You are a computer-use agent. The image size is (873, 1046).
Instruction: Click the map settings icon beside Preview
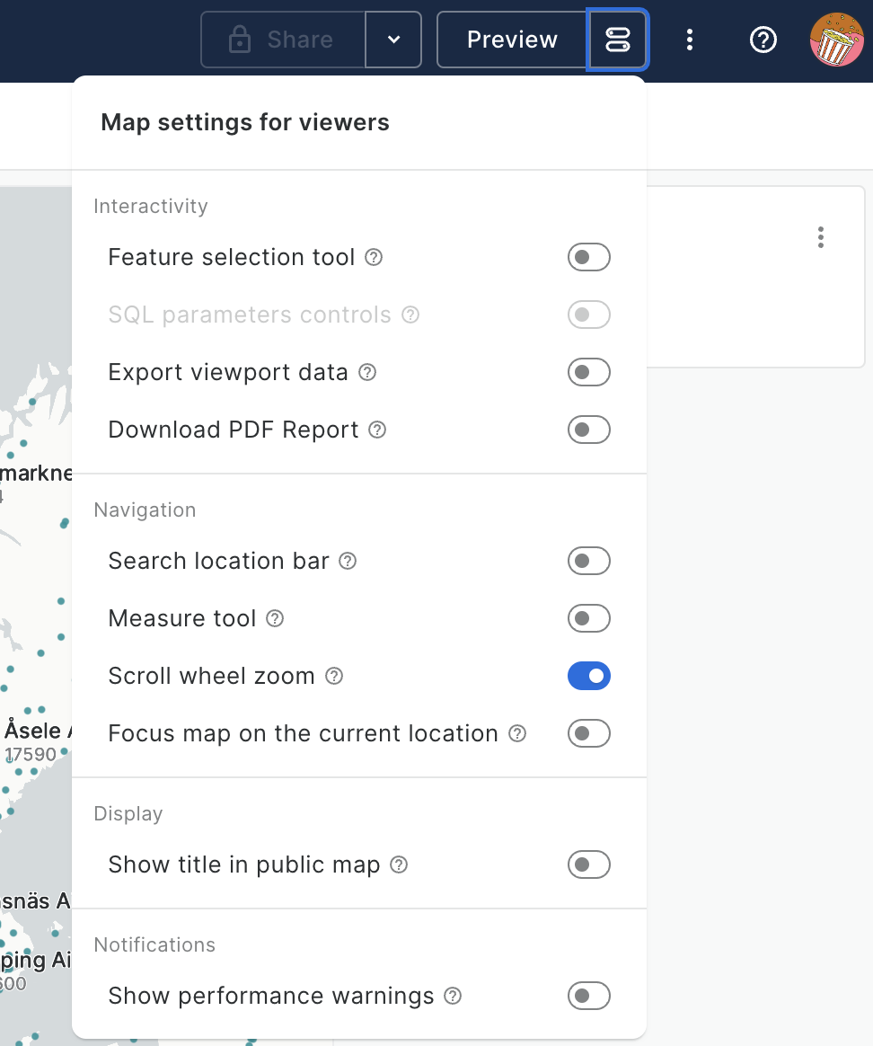617,40
